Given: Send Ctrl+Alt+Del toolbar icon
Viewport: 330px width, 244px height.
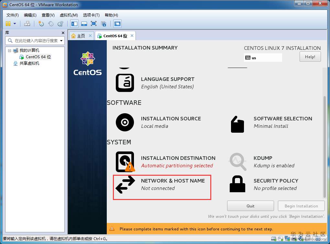Looking at the screenshot, I should click(27, 24).
